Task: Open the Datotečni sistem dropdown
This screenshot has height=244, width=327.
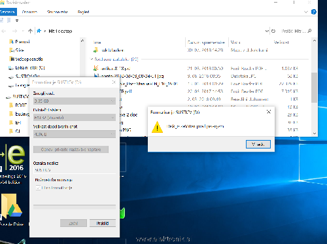Action: coord(75,118)
